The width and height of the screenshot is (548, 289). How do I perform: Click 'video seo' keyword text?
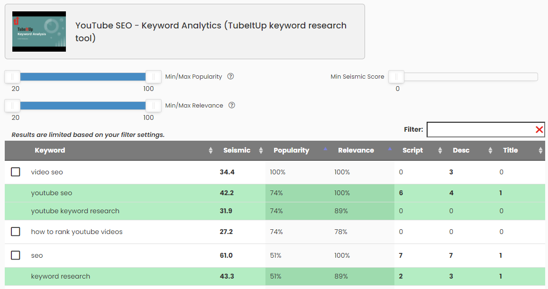pyautogui.click(x=47, y=172)
